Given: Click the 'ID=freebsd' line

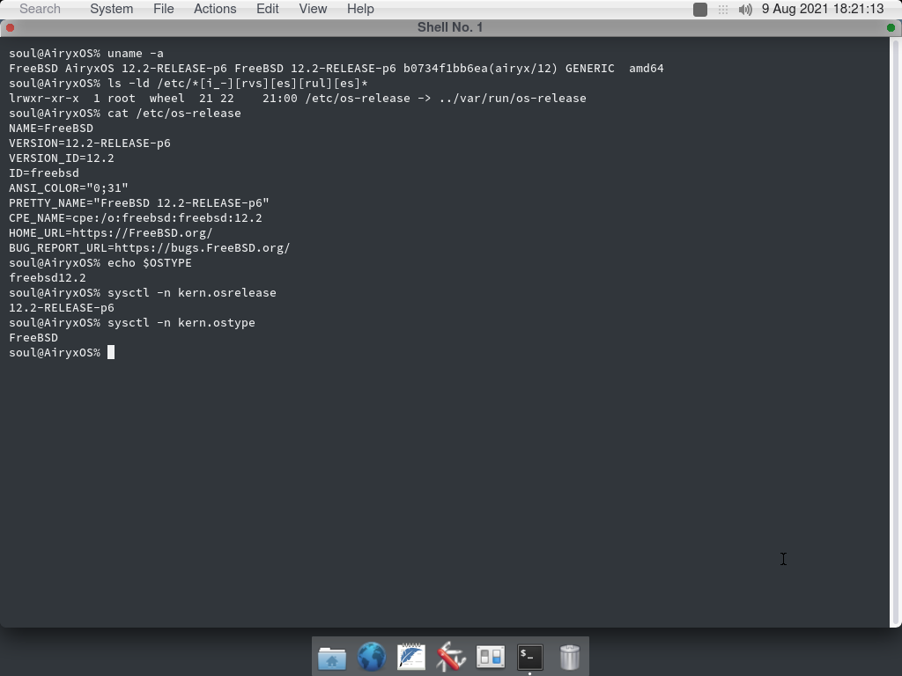Looking at the screenshot, I should 44,173.
